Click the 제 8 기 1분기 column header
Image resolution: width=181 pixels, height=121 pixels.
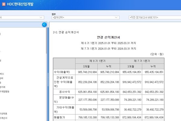[97, 61]
